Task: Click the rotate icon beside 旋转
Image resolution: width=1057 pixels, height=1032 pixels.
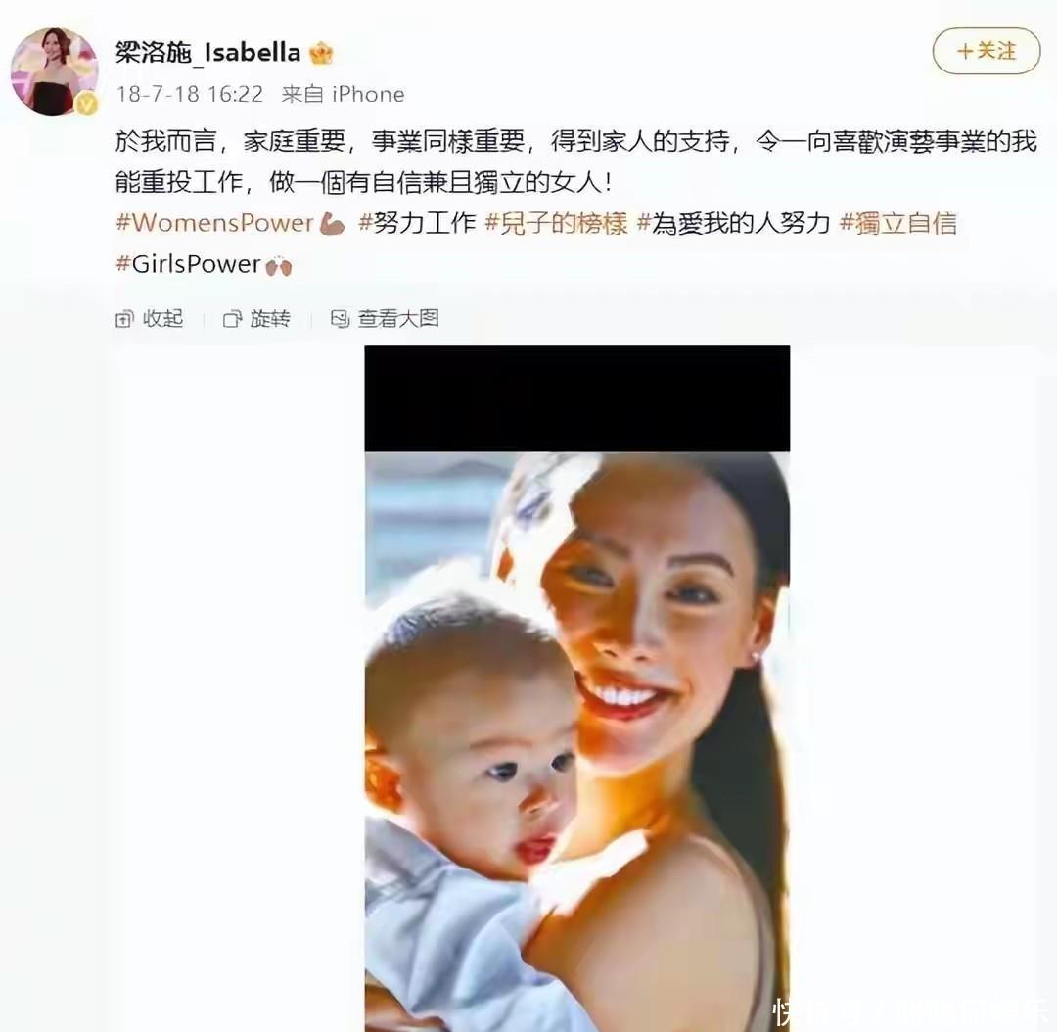Action: point(232,319)
